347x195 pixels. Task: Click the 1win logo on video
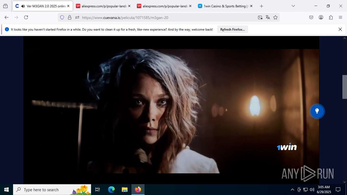287,147
